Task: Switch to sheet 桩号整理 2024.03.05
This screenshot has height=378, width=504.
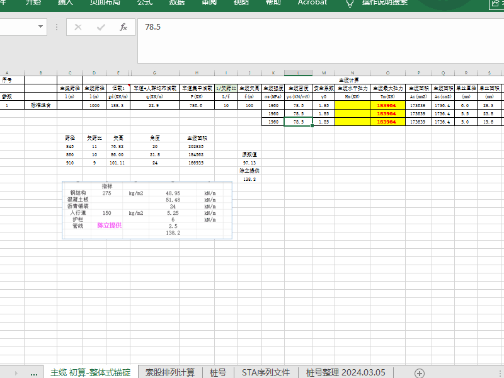Action: coord(345,372)
